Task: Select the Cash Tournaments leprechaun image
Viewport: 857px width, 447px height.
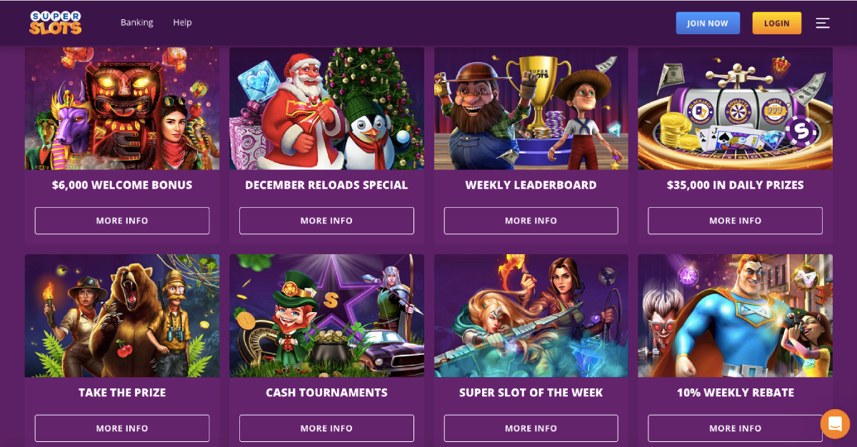Action: [x=326, y=316]
